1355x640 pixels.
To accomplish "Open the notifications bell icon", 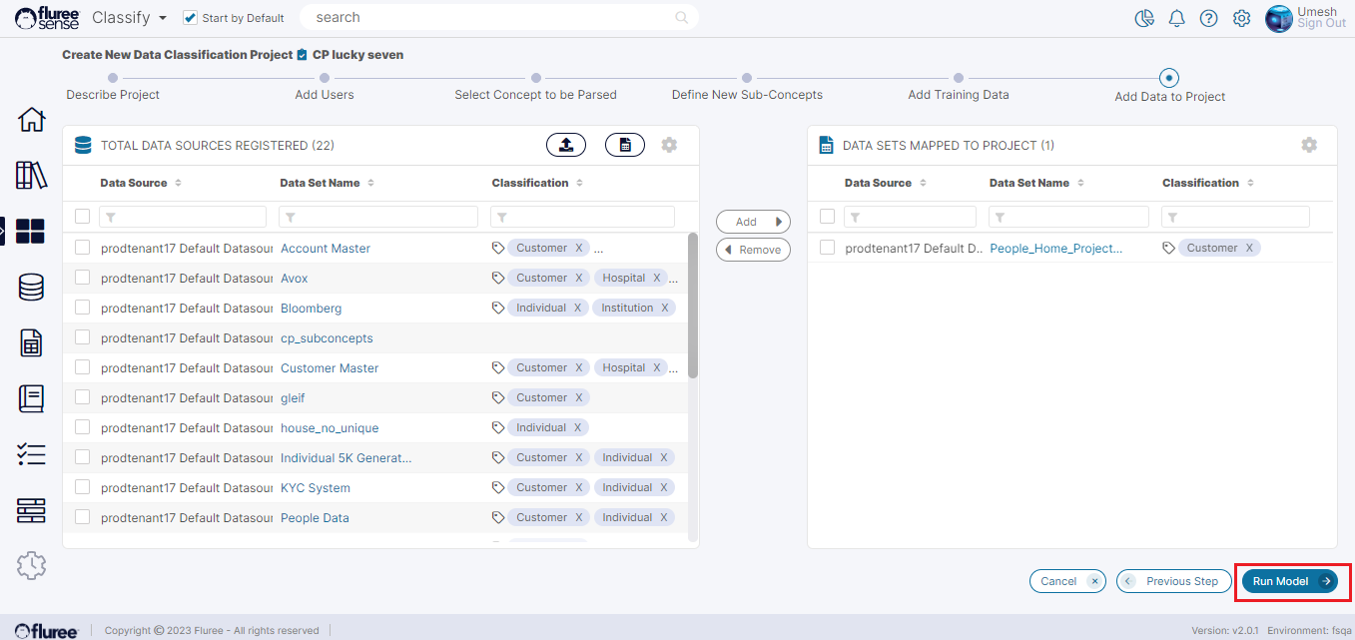I will 1177,18.
